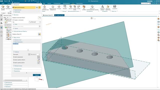The image size is (160, 90).
Task: Click the Быстрый размер (Rapid Dimension) icon
Action: (x=3, y=7)
